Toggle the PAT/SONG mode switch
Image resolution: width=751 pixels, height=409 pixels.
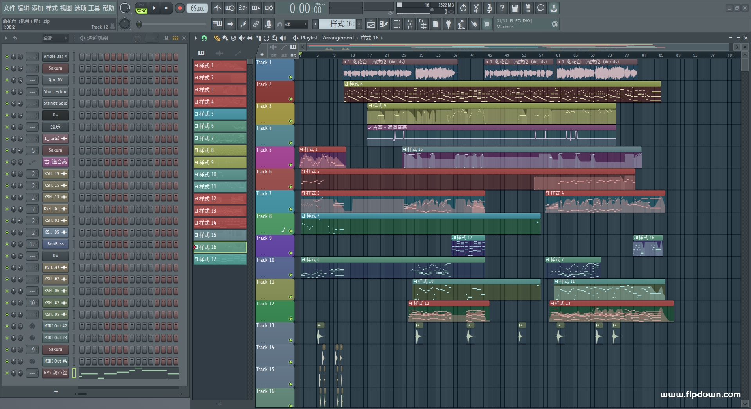(x=141, y=8)
